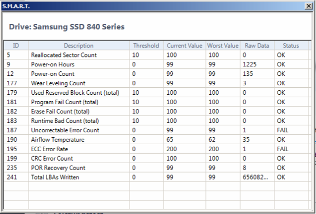The image size is (316, 214).
Task: Click ID cell 177
Action: 12,83
